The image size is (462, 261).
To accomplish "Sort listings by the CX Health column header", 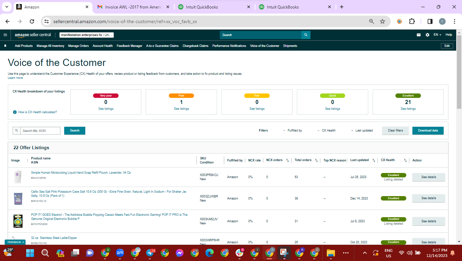I will point(405,160).
